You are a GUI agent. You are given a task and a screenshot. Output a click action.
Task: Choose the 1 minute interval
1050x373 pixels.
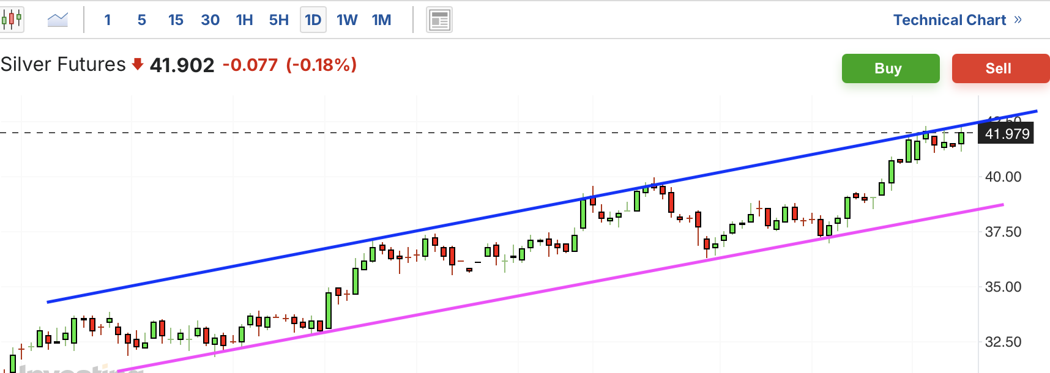point(108,20)
